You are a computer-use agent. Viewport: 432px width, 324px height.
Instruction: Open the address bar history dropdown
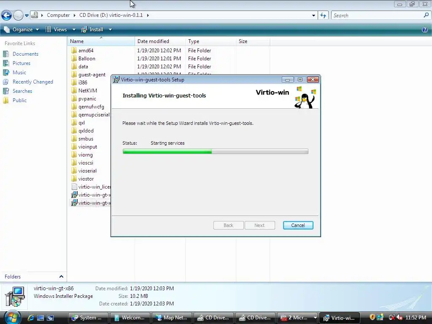tap(313, 16)
